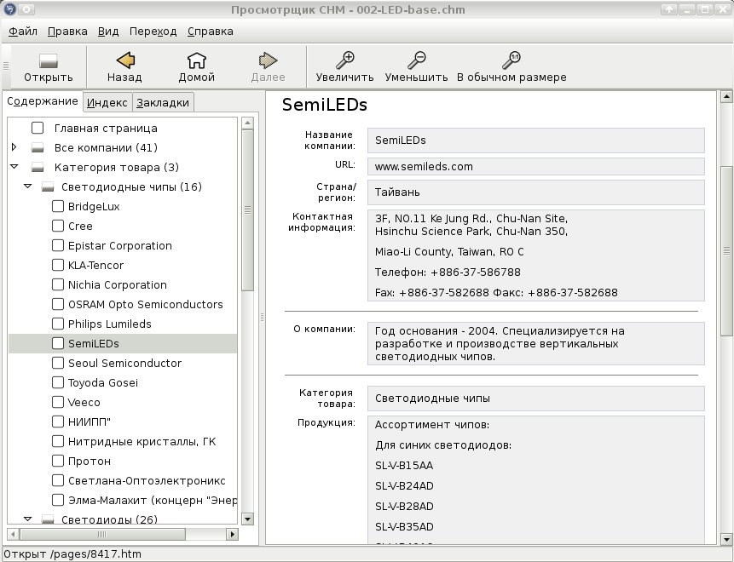Click the tree panel scroll down arrow

tap(247, 519)
